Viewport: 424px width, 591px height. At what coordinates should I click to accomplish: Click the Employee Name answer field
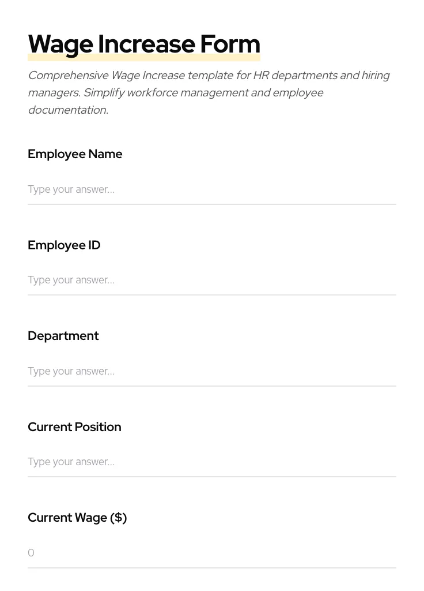click(211, 189)
